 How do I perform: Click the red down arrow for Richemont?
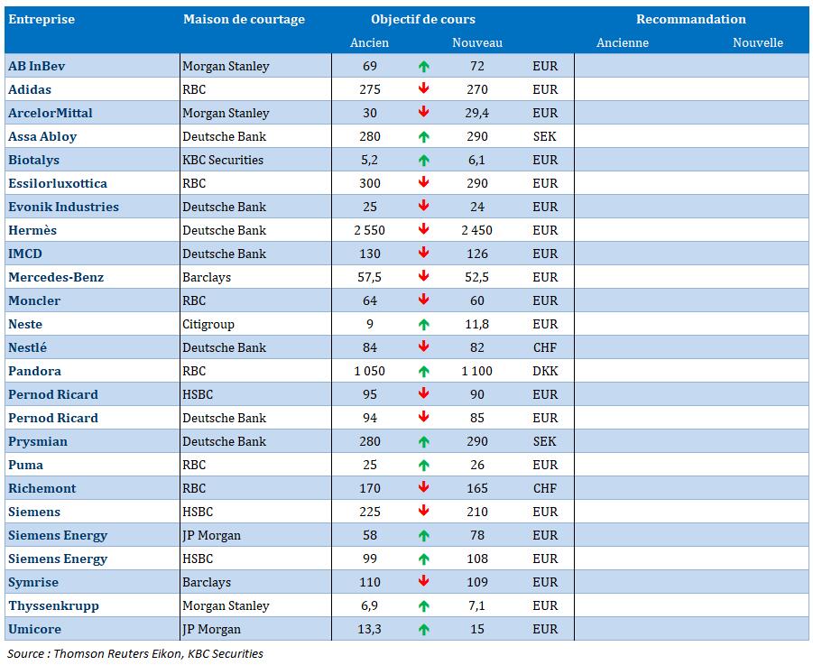tap(423, 488)
